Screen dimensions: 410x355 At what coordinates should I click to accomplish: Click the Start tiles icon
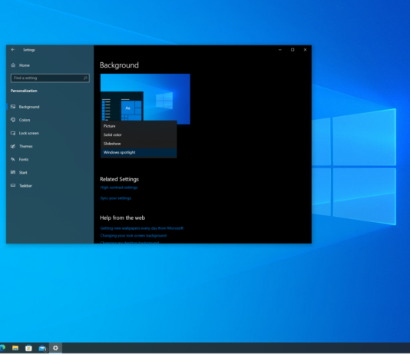pyautogui.click(x=13, y=172)
